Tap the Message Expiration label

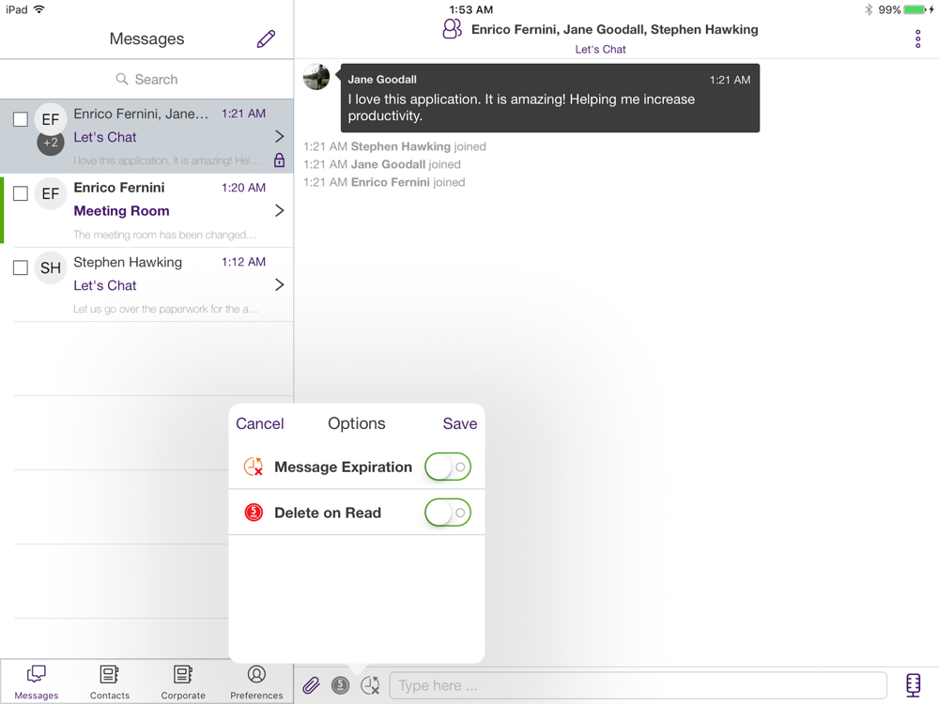click(343, 467)
